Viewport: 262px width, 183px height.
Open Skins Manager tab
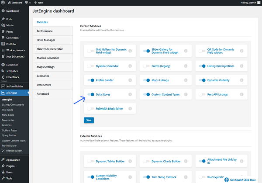click(x=53, y=40)
